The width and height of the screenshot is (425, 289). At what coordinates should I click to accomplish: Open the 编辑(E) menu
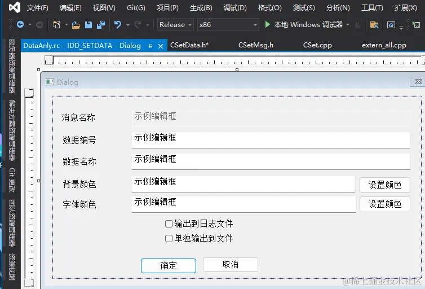tap(70, 7)
